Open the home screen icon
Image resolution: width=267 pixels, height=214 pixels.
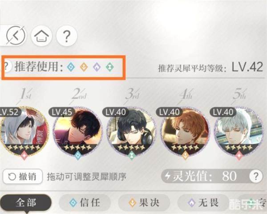point(42,36)
